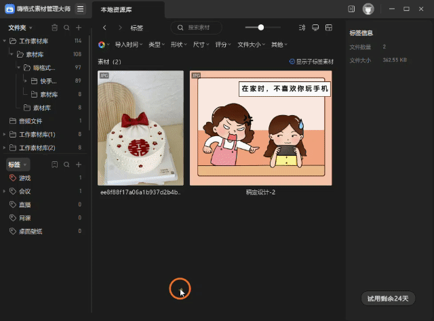Open the 形状 filter dropdown
Viewport: 434px width, 321px height.
coord(179,45)
